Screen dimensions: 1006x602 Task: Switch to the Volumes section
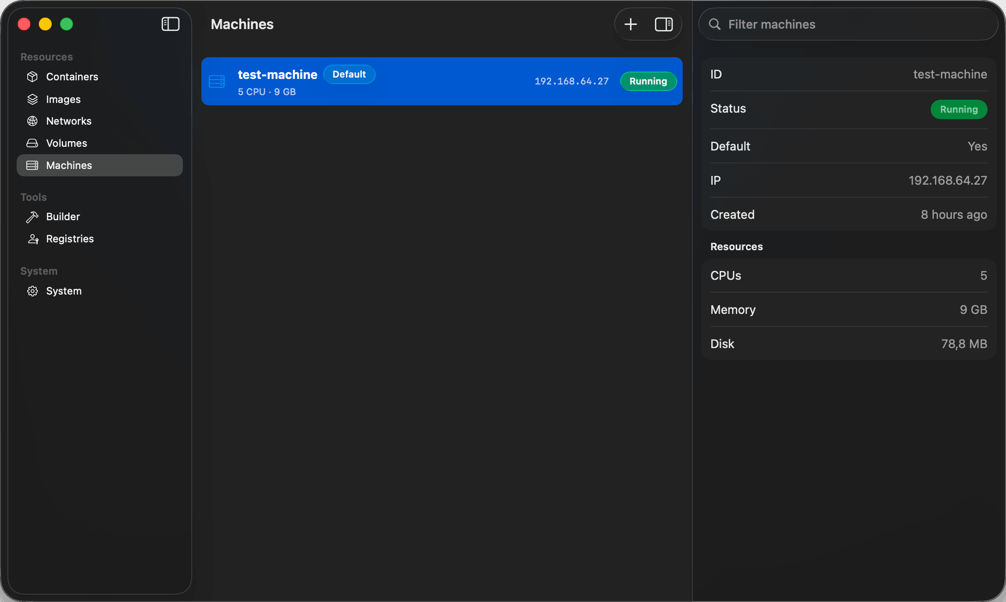pyautogui.click(x=100, y=143)
